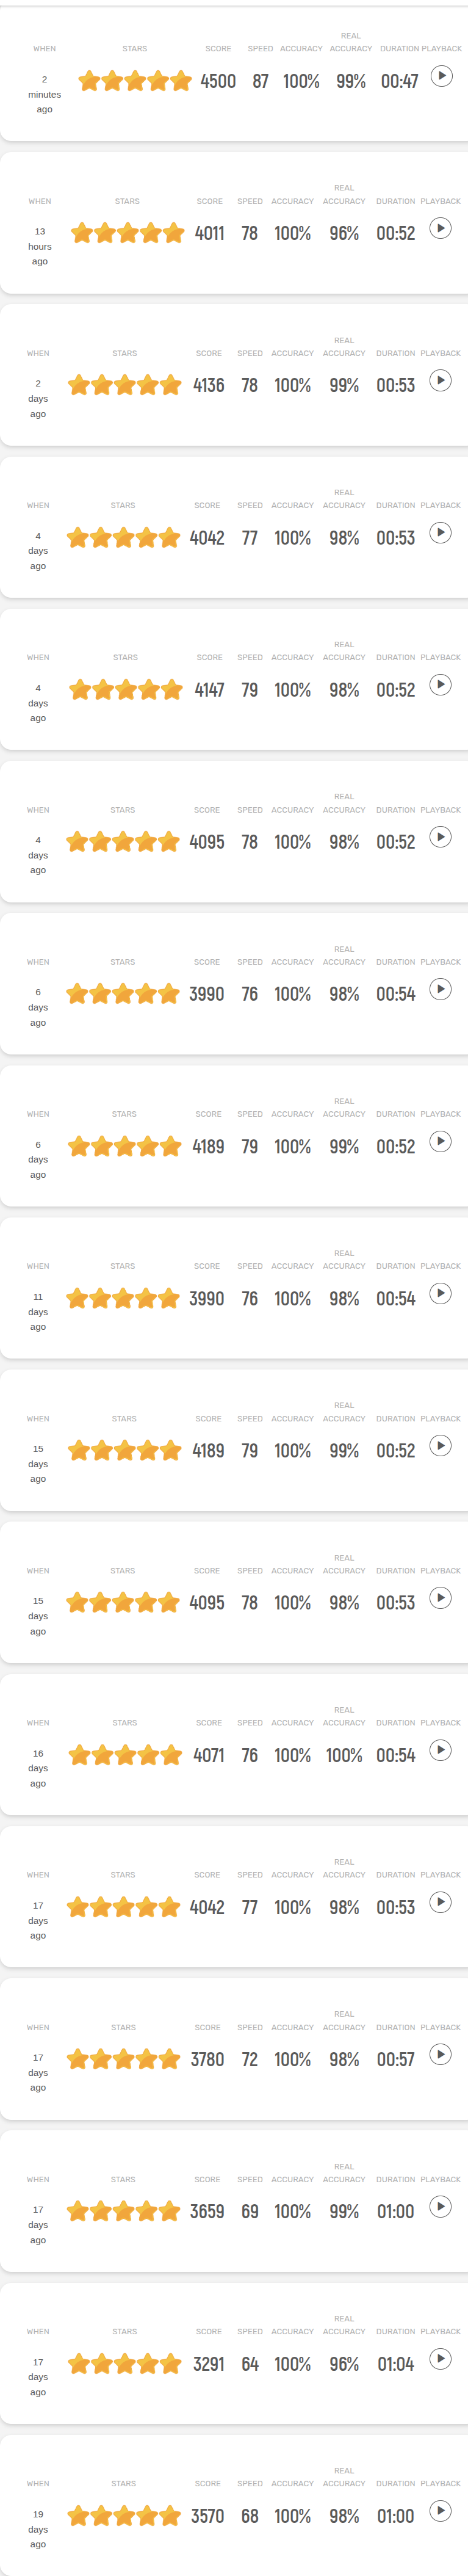Play the 6 days ago run scoring 3990
Viewport: 468px width, 2576px height.
[440, 988]
